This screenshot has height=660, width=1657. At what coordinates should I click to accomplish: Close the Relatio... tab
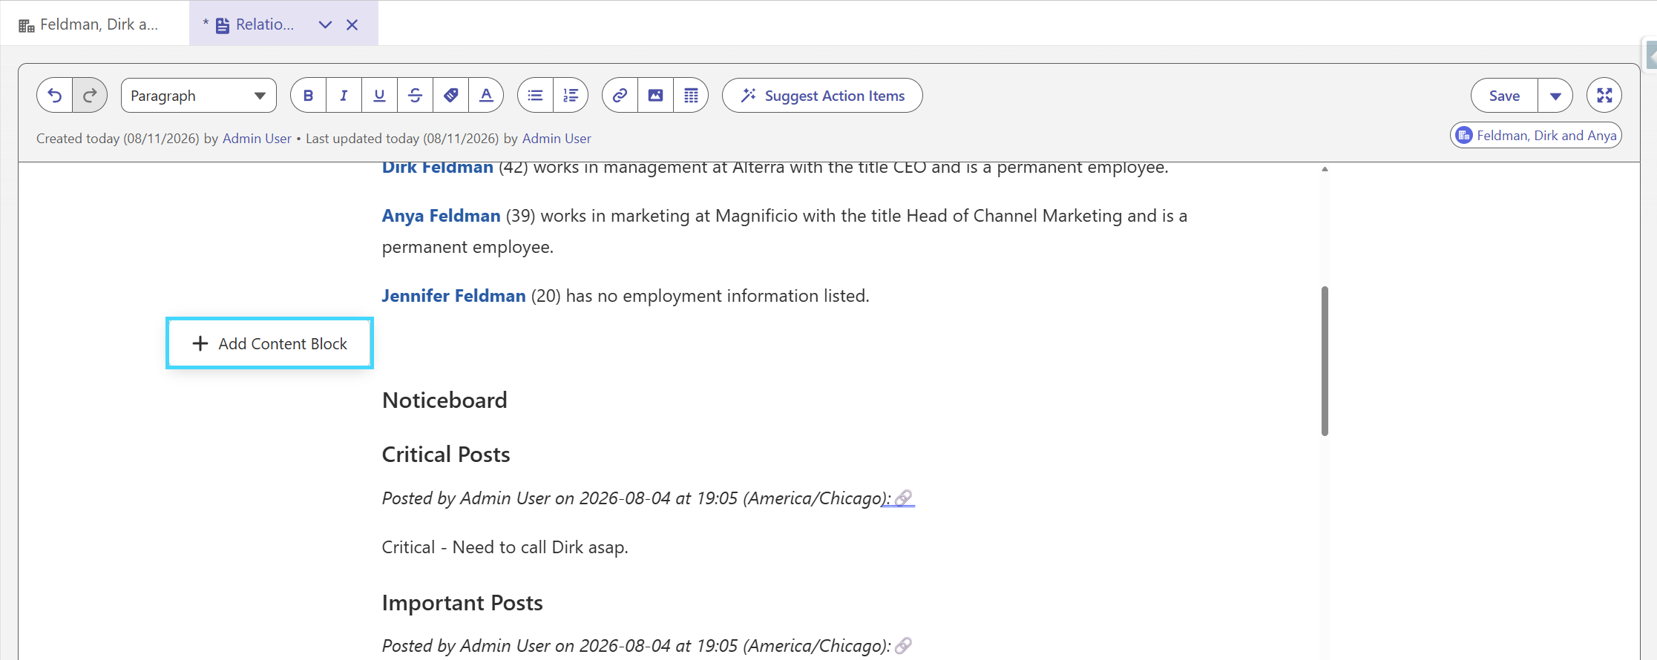coord(352,24)
